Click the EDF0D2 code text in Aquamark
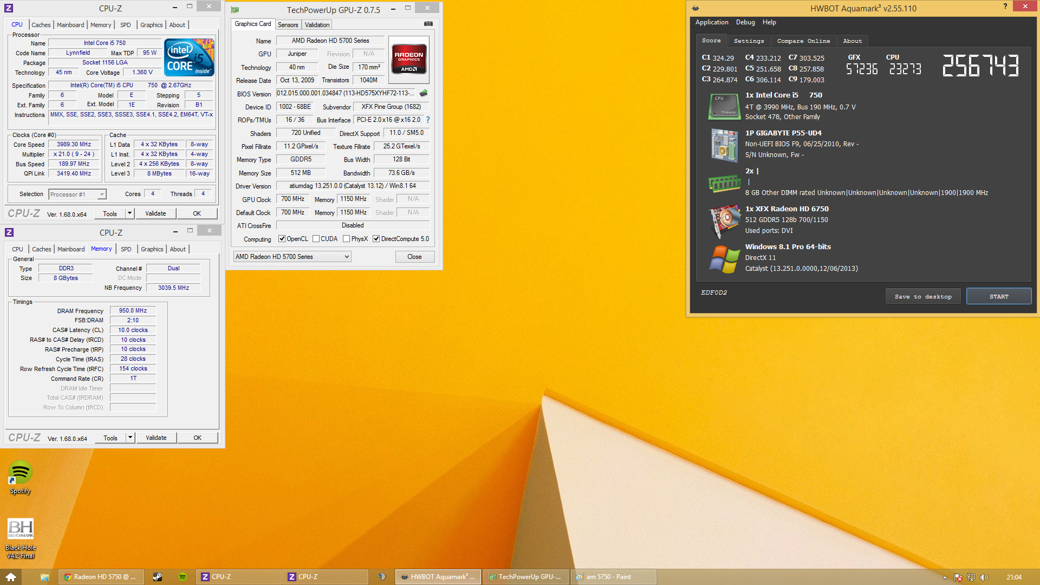 click(x=714, y=292)
